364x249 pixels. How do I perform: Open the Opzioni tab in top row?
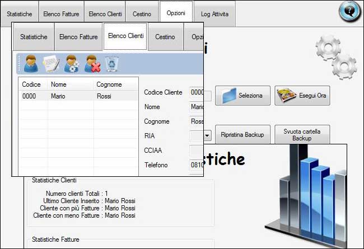click(x=176, y=13)
